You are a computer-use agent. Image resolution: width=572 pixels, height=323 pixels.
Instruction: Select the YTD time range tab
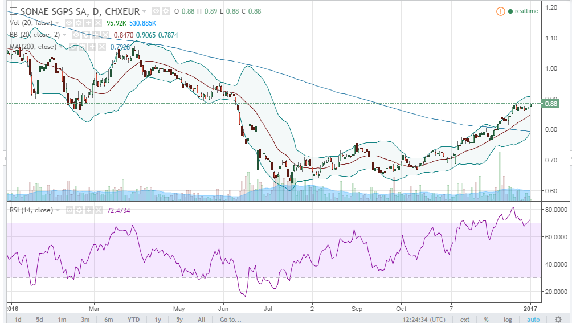pyautogui.click(x=133, y=320)
